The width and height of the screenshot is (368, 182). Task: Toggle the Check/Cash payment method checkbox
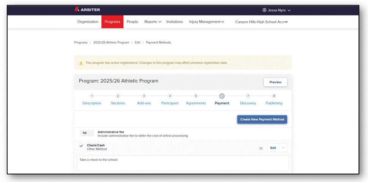pos(81,146)
